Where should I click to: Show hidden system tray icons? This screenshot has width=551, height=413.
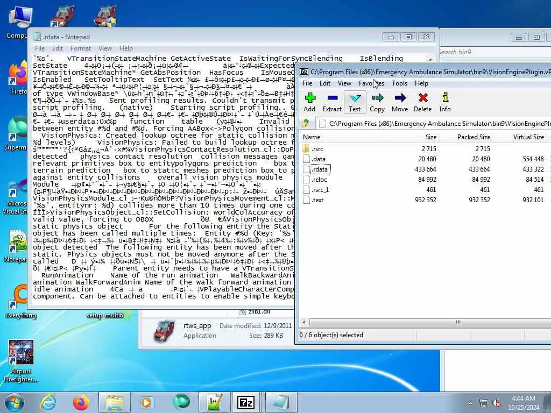coord(470,403)
